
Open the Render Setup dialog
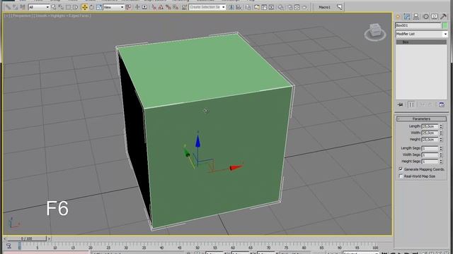[x=290, y=7]
